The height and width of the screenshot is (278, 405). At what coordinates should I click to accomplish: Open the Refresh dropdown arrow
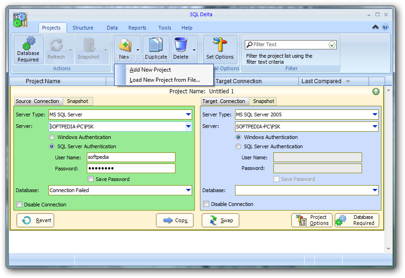(x=70, y=50)
